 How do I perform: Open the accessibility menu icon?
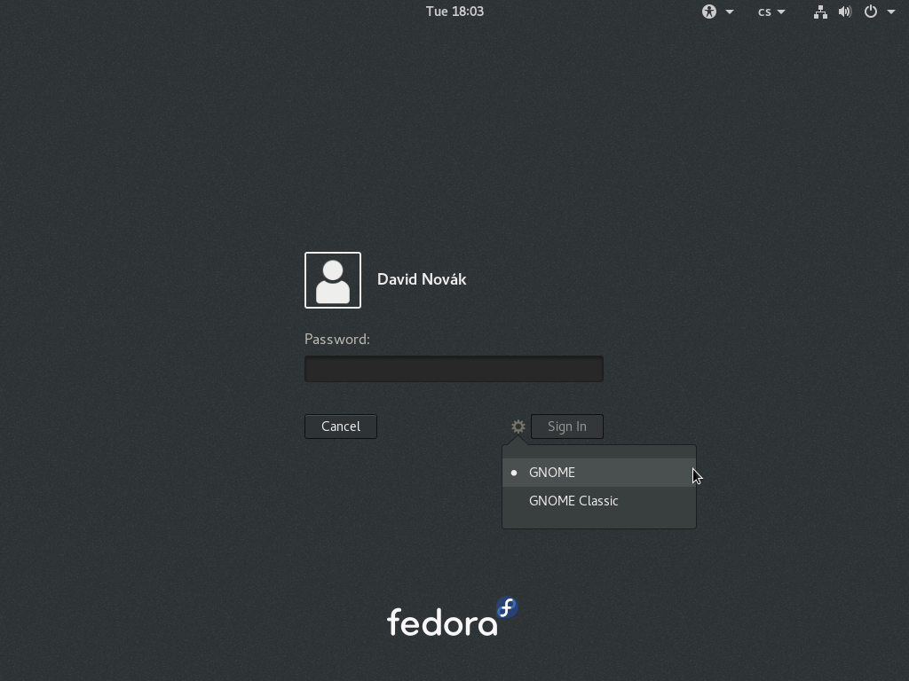pyautogui.click(x=709, y=12)
